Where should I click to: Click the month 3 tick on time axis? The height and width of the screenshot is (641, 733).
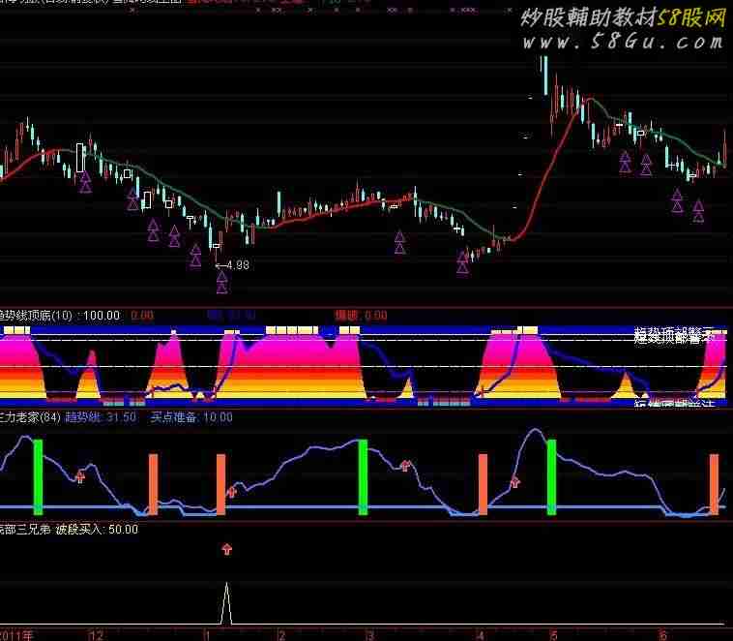coord(368,634)
